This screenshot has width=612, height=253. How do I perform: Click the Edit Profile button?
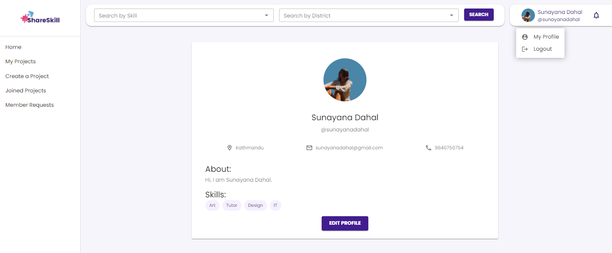345,223
